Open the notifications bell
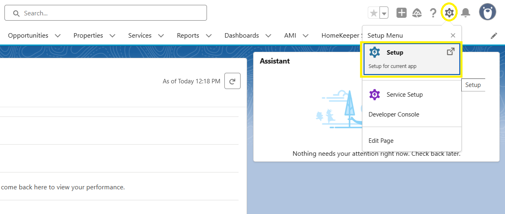The image size is (505, 214). coord(466,13)
